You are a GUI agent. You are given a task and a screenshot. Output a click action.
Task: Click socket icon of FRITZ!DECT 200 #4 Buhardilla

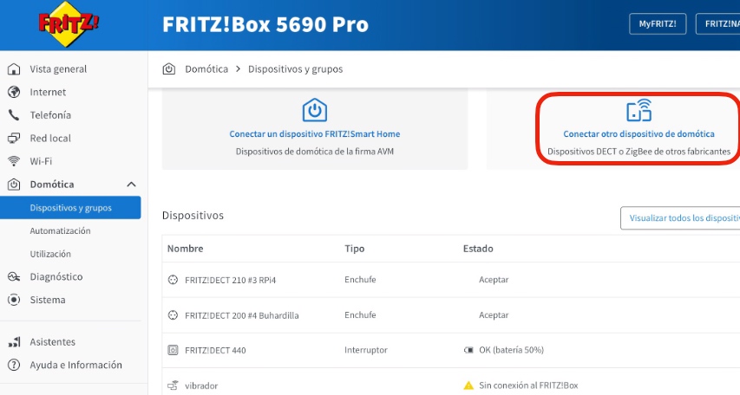pyautogui.click(x=174, y=315)
